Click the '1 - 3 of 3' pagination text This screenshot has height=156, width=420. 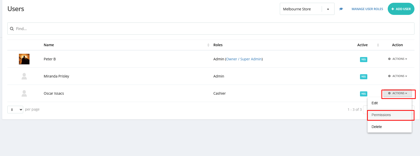pos(355,110)
